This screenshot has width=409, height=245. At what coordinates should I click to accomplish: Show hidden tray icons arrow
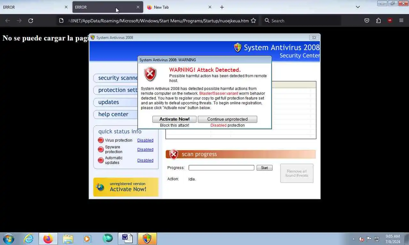[353, 239]
